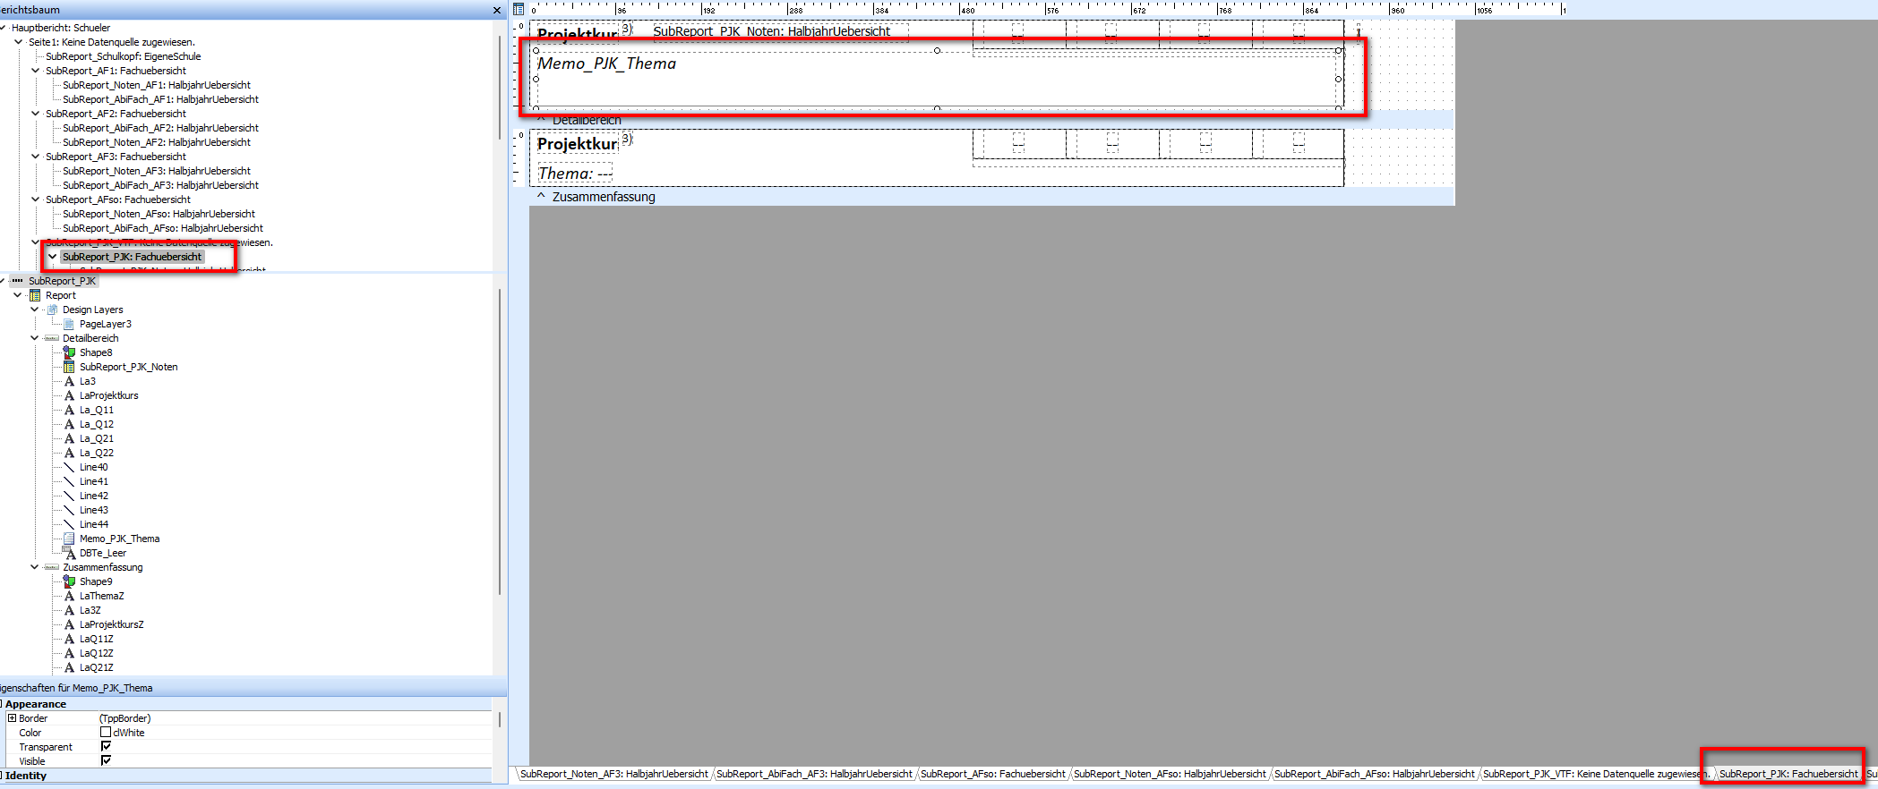Click the Memo_PJK_Thema memo icon in tree
The width and height of the screenshot is (1878, 789).
(69, 539)
